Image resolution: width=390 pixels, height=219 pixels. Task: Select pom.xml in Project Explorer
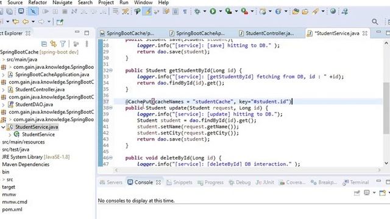[12, 209]
